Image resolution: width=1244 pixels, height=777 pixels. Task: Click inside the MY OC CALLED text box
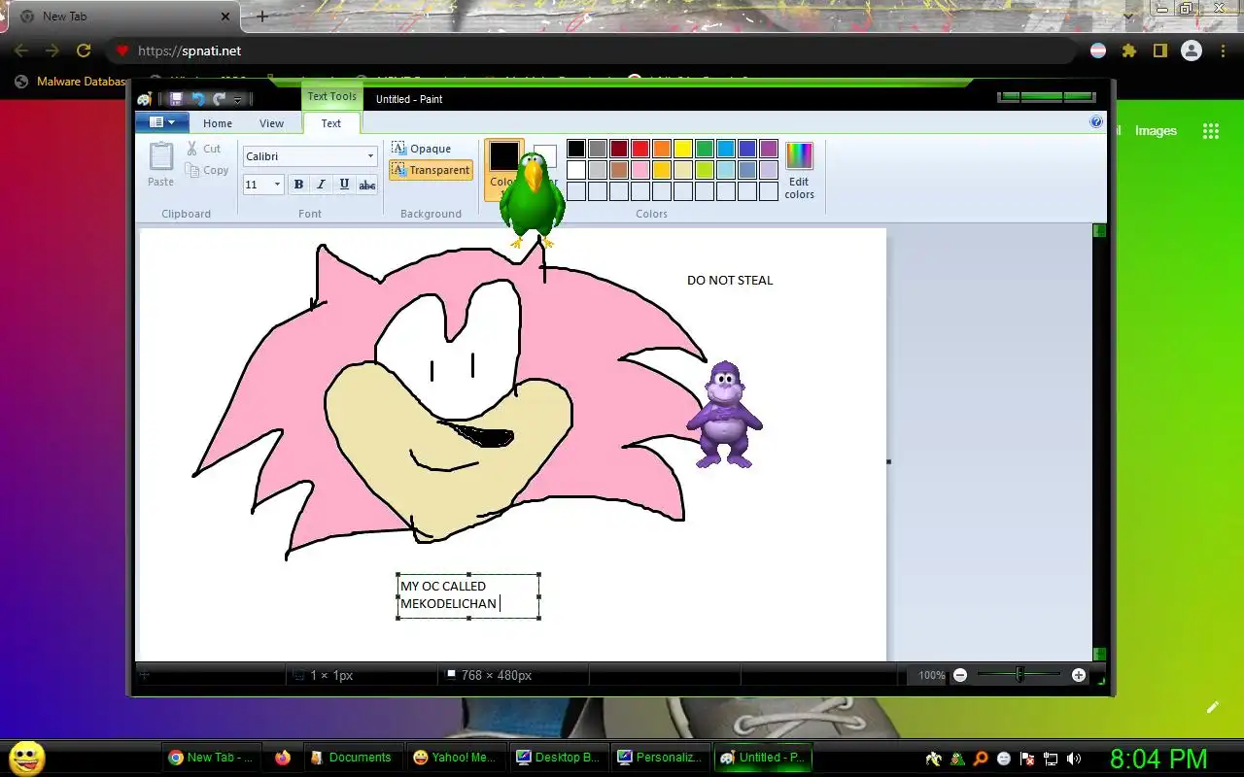tap(468, 595)
